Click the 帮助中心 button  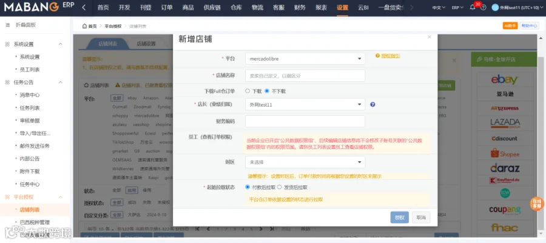click(x=529, y=25)
